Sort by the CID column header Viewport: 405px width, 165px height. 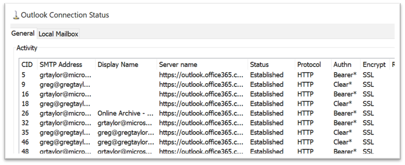pyautogui.click(x=27, y=64)
